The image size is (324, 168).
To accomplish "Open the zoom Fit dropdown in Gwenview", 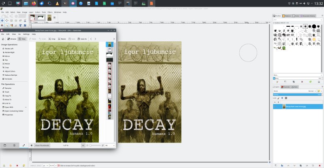I will click(109, 145).
